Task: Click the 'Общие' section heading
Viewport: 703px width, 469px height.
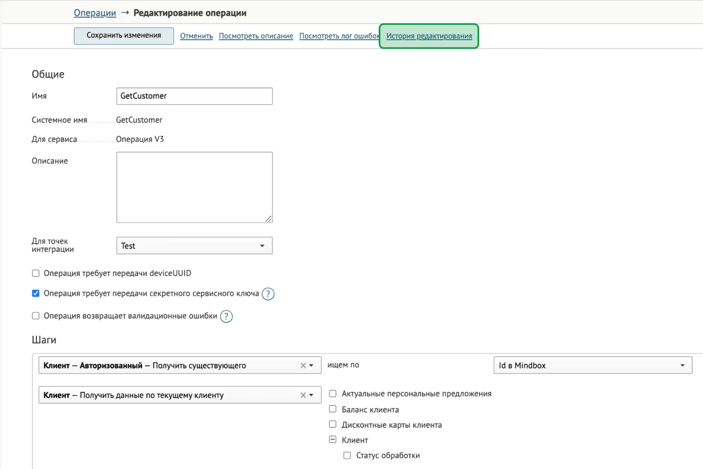Action: 48,74
